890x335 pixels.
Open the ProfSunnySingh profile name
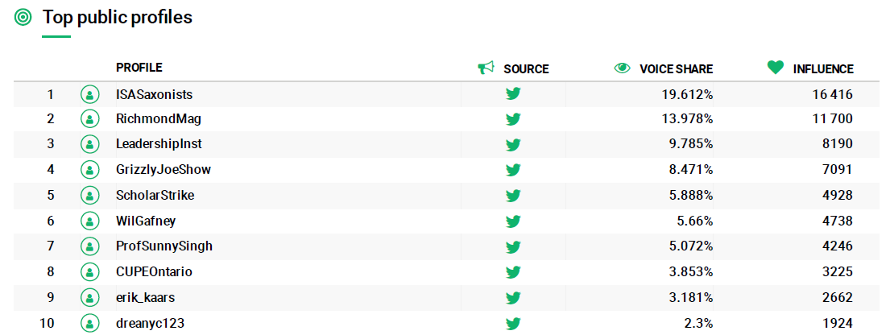coord(164,246)
